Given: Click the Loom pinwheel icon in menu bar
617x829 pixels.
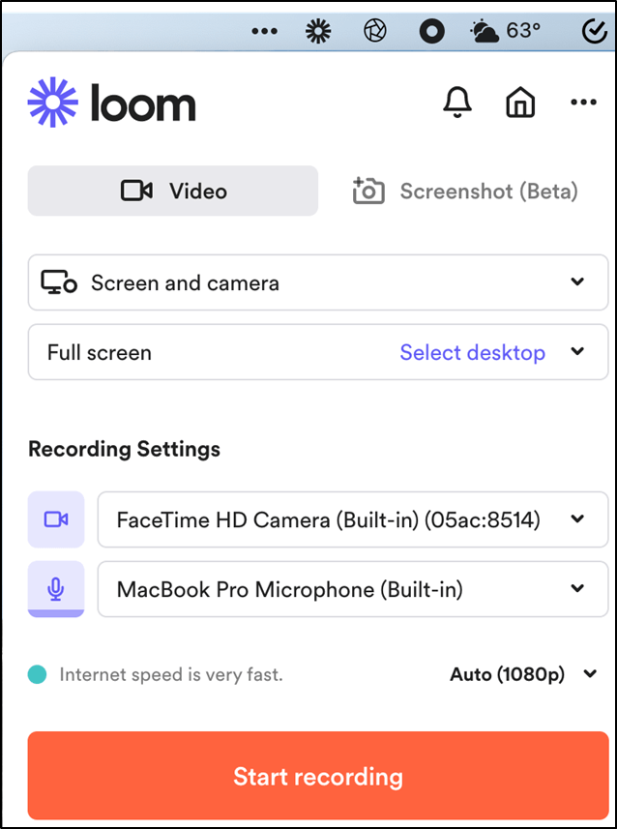Looking at the screenshot, I should coord(317,32).
